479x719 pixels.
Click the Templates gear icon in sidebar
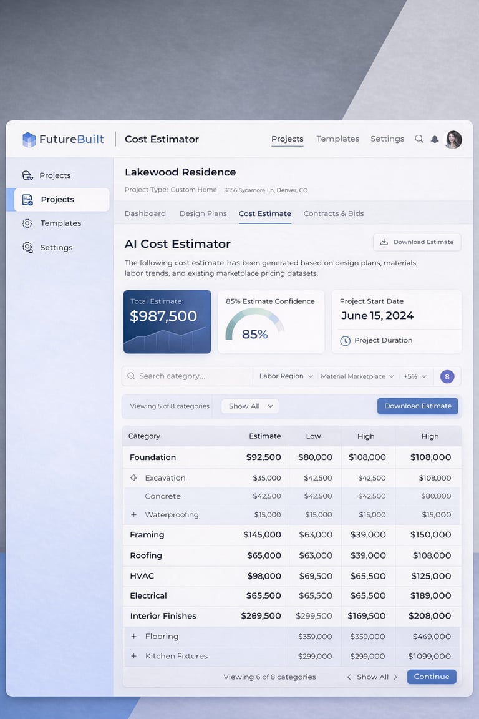(27, 223)
